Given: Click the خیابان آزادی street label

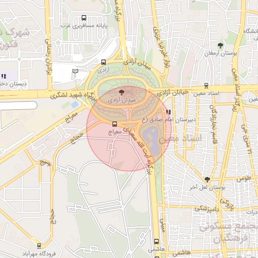Looking at the screenshot, I should point(174,92).
